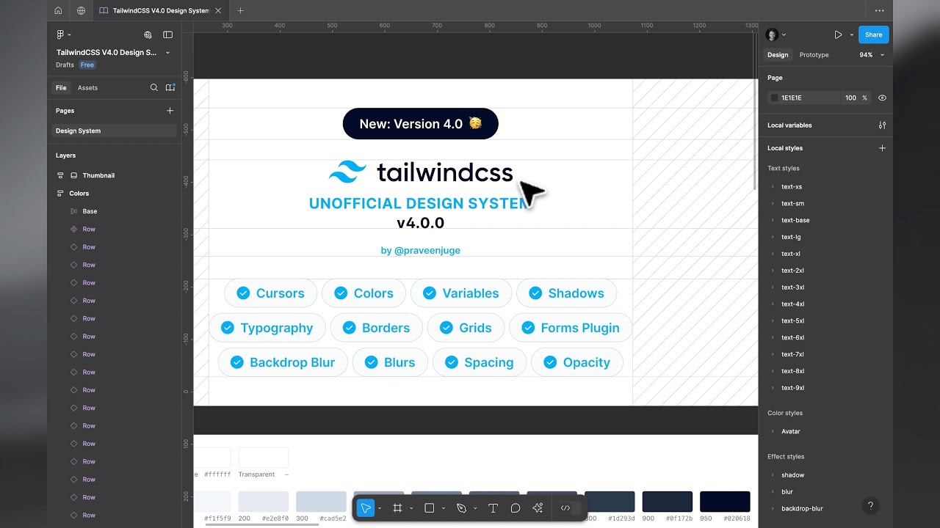The image size is (940, 528).
Task: Open Move tools dropdown arrow
Action: tap(380, 508)
